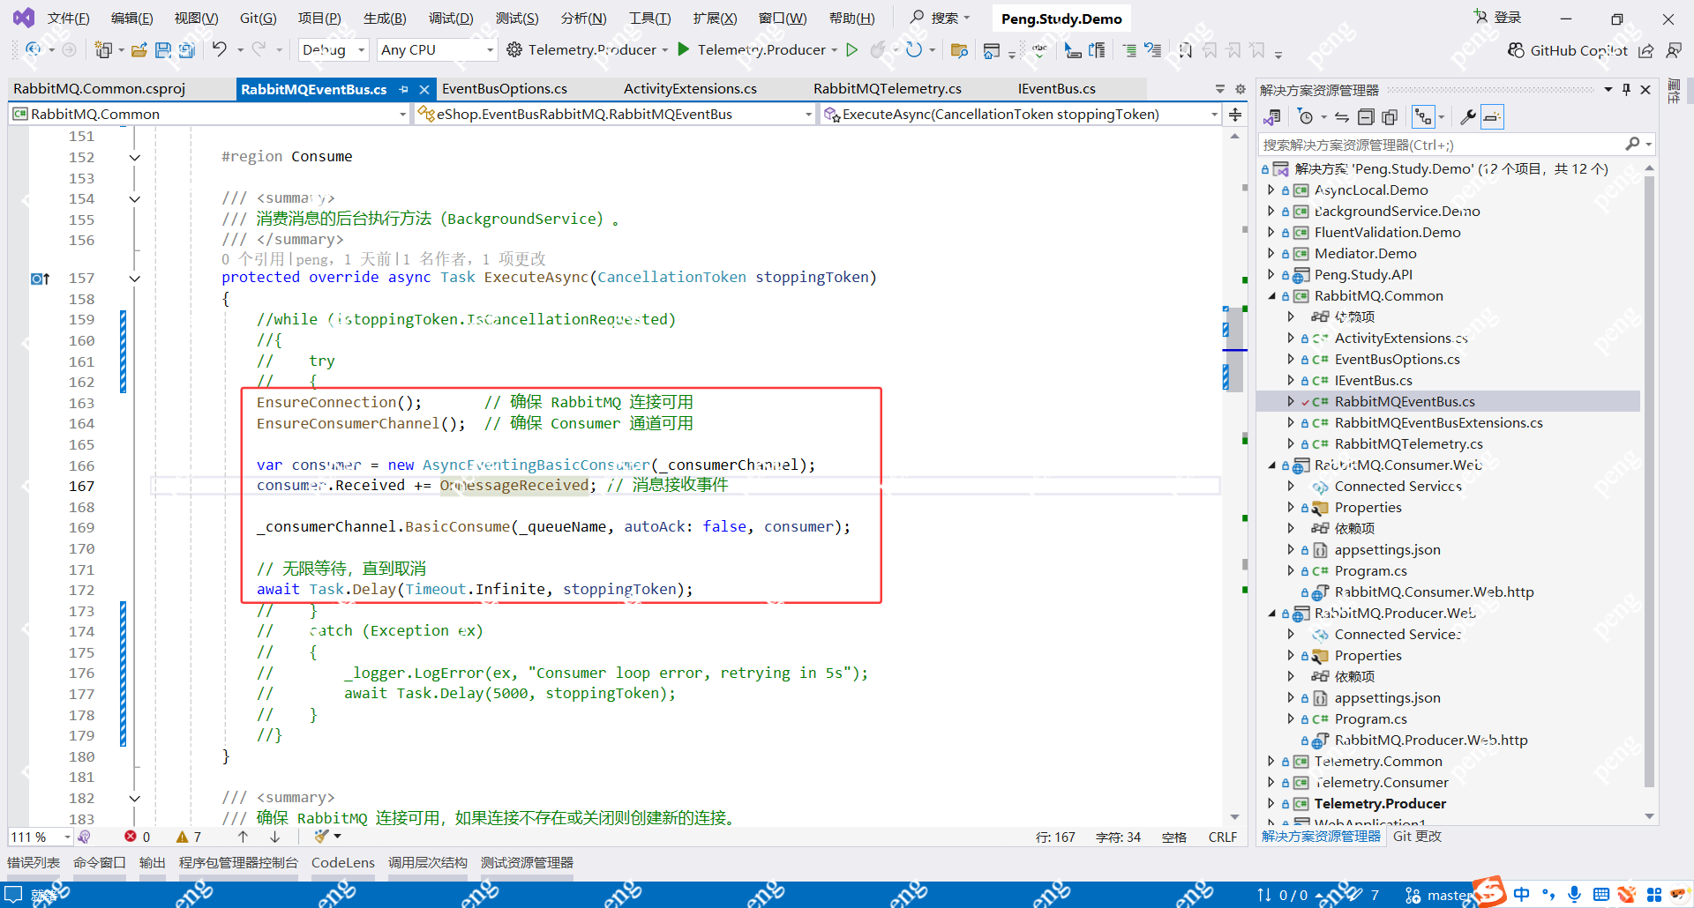Click the CodeLens reference info above ExecuteAsync
Image resolution: width=1694 pixels, height=908 pixels.
pyautogui.click(x=384, y=259)
